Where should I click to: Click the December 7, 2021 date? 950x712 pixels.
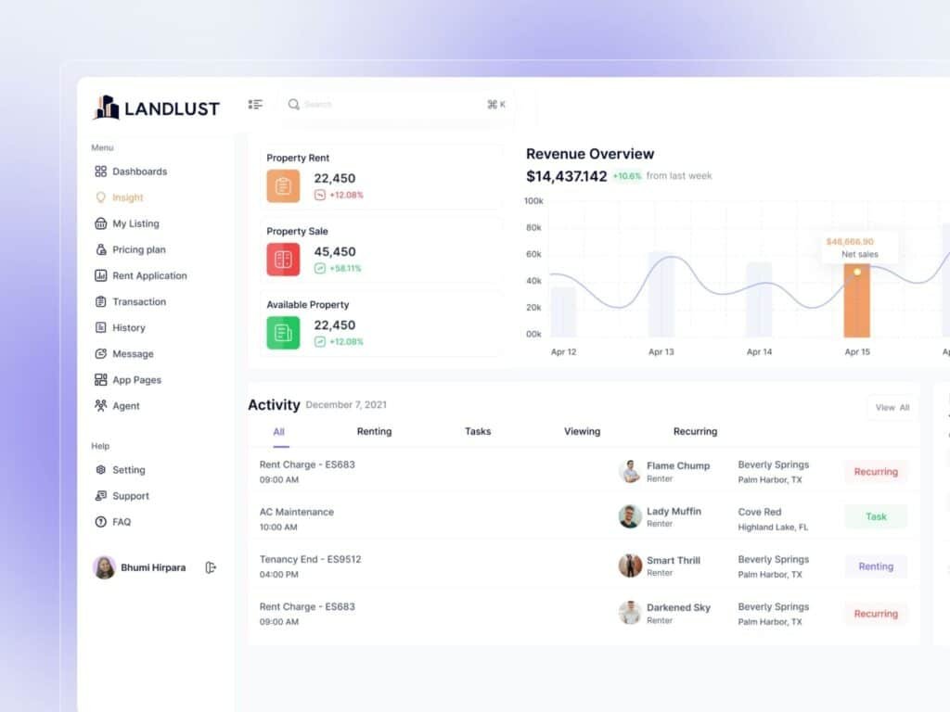tap(346, 404)
